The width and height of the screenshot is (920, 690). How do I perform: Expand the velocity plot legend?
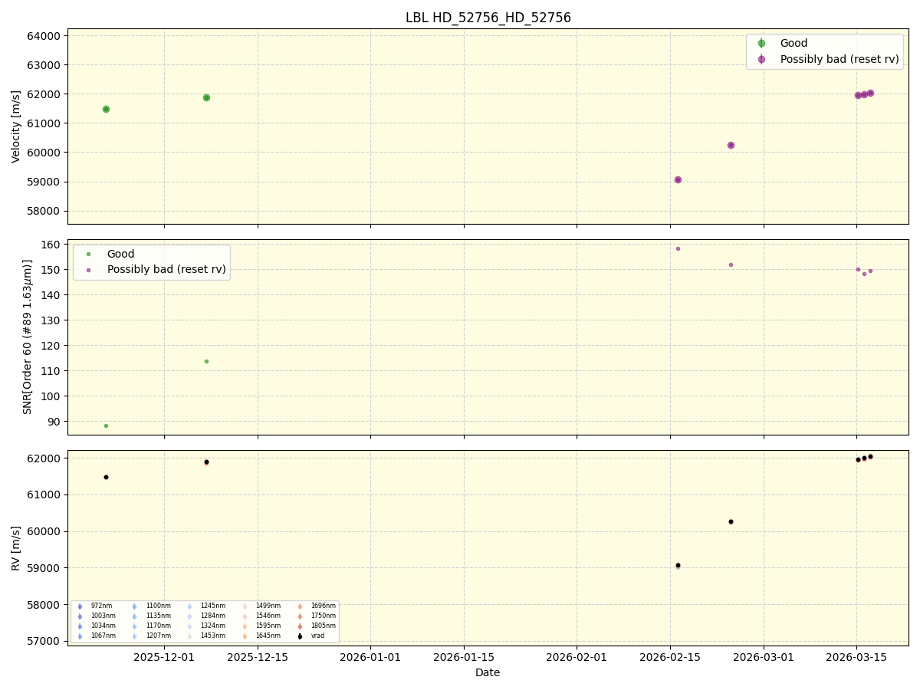point(824,51)
